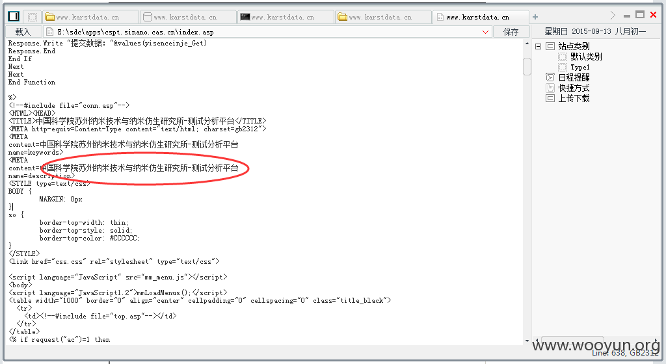This screenshot has width=666, height=364.
Task: Switch to the terminal-icon www.karstdata.cn tab
Action: click(285, 17)
